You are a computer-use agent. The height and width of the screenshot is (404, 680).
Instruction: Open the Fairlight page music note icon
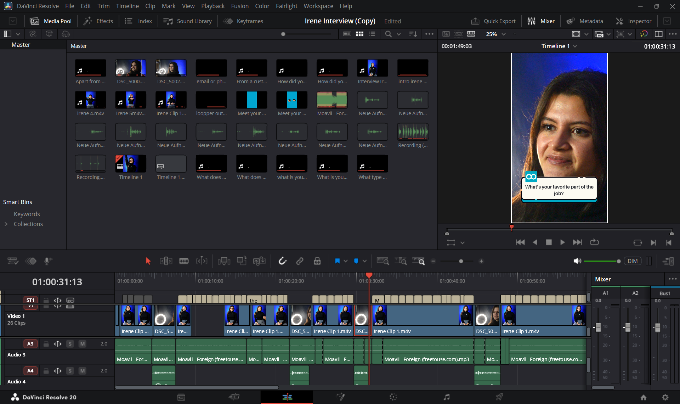[x=447, y=397]
